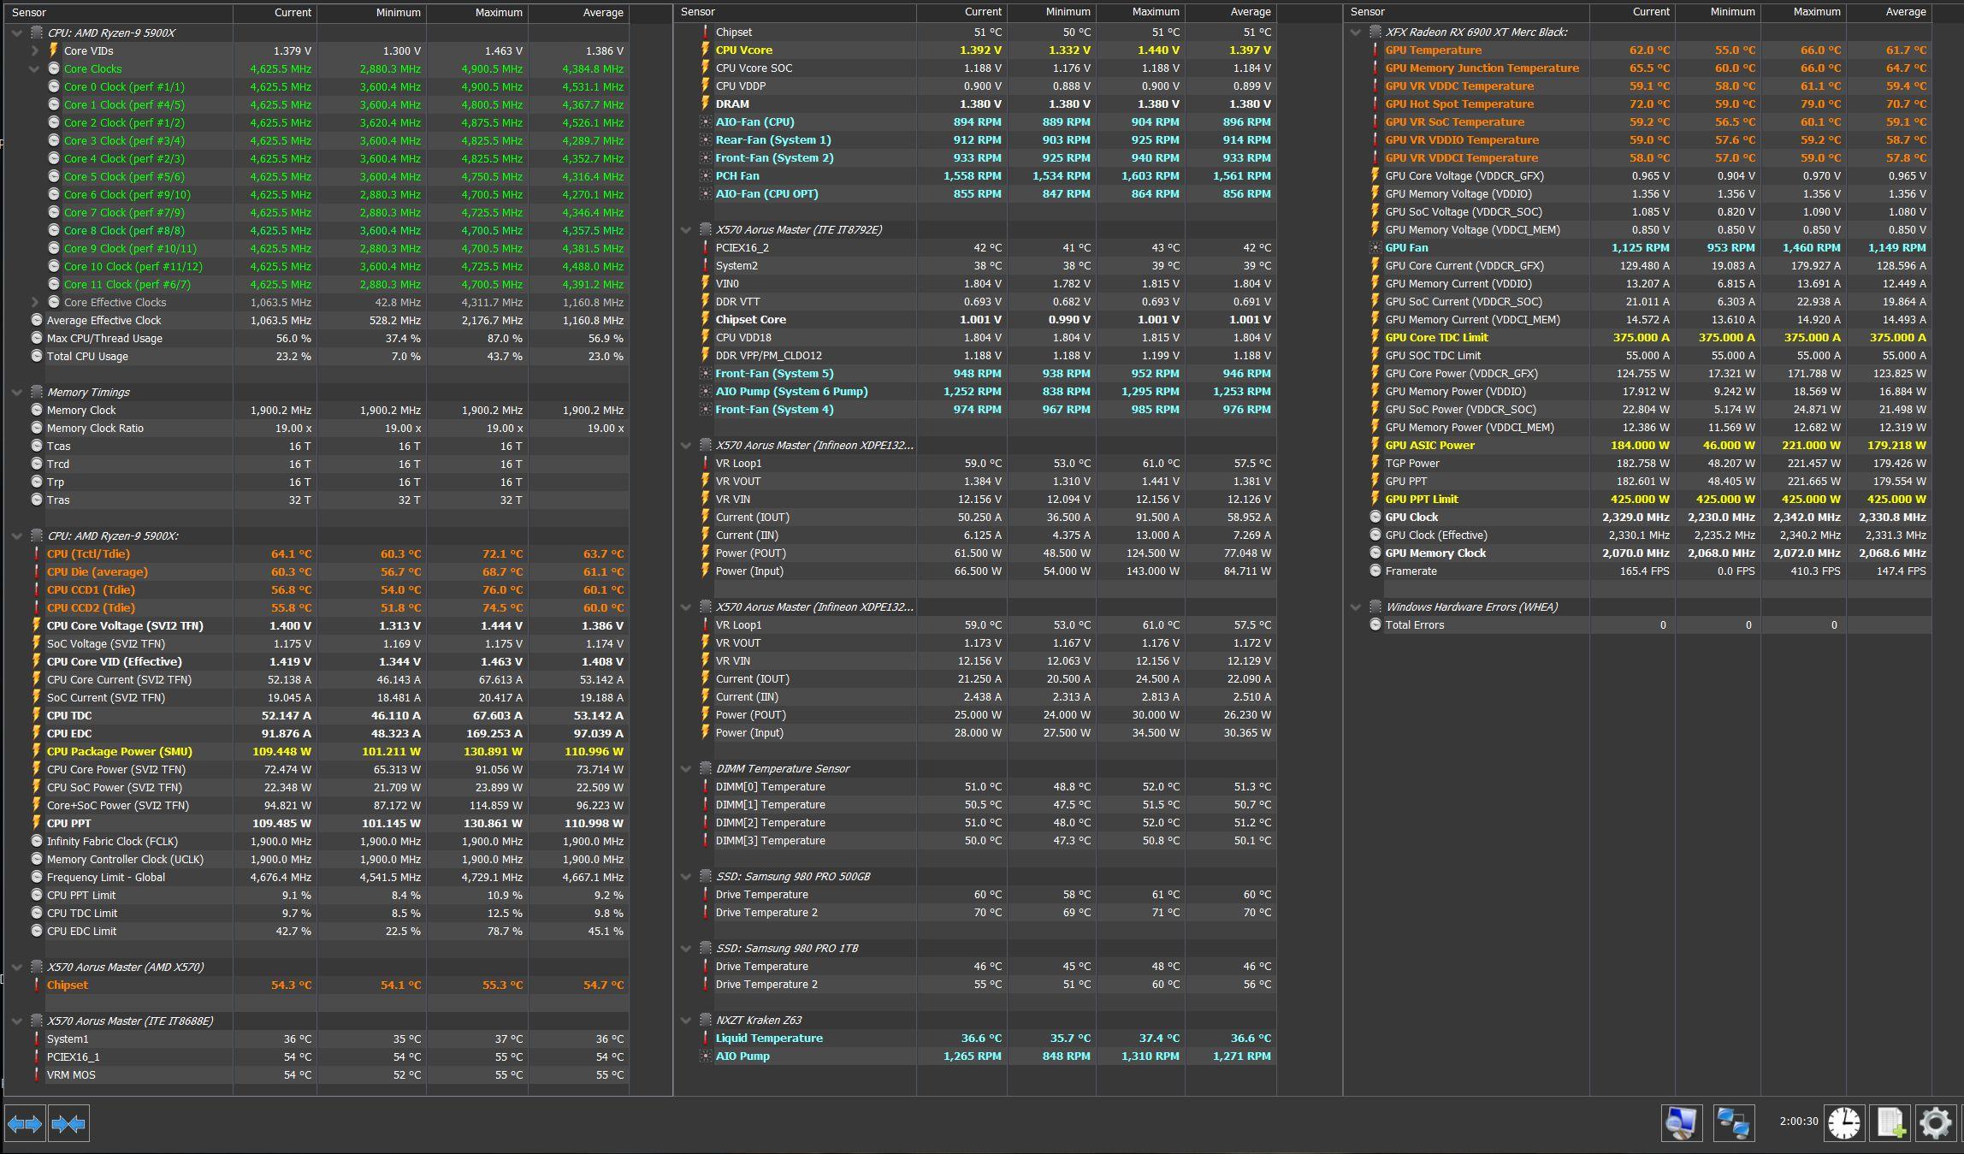Viewport: 1964px width, 1154px height.
Task: Click the chip icon of XFX Radeon RX 6900 XT group
Action: pos(1375,32)
